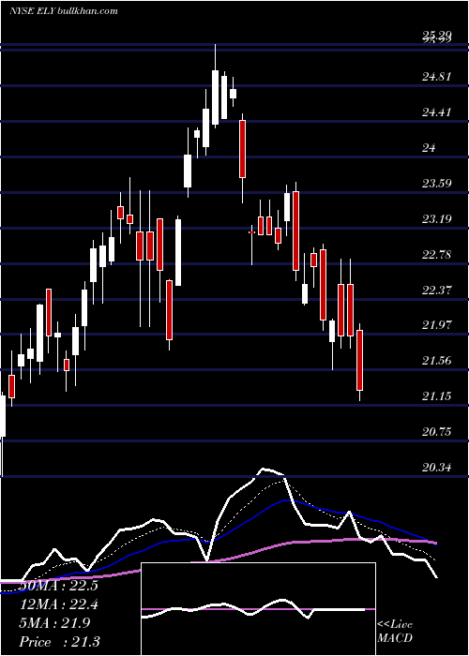The image size is (469, 656).
Task: Click the 24 price axis label
Action: 430,148
